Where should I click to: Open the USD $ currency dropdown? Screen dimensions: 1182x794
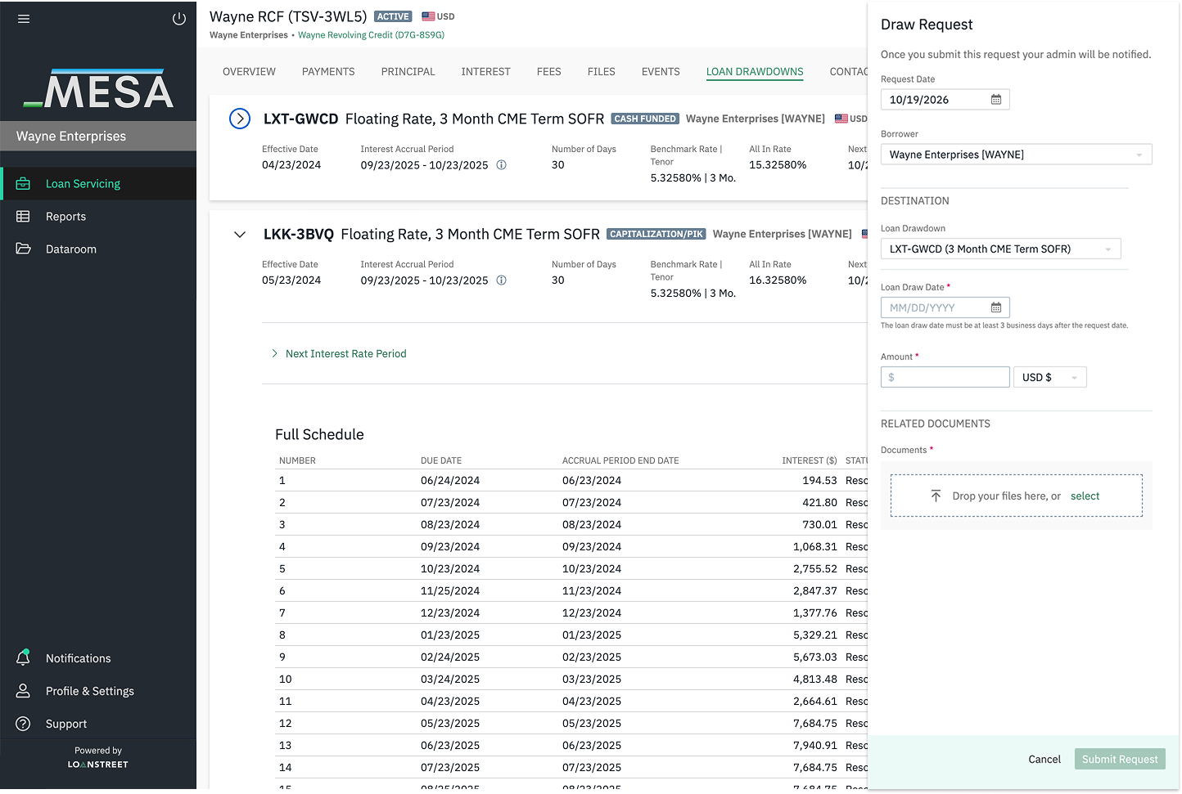[1049, 378]
